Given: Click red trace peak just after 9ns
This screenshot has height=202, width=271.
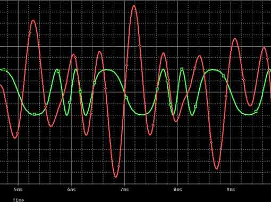Looking at the screenshot, I should coord(235,39).
